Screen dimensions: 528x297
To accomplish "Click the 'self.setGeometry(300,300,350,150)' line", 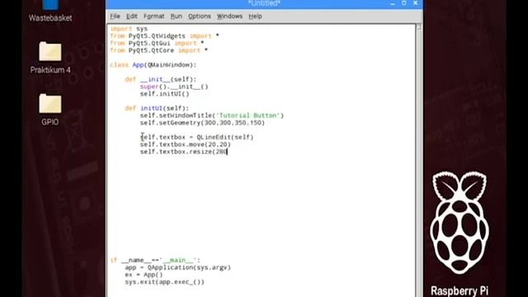I will click(202, 123).
